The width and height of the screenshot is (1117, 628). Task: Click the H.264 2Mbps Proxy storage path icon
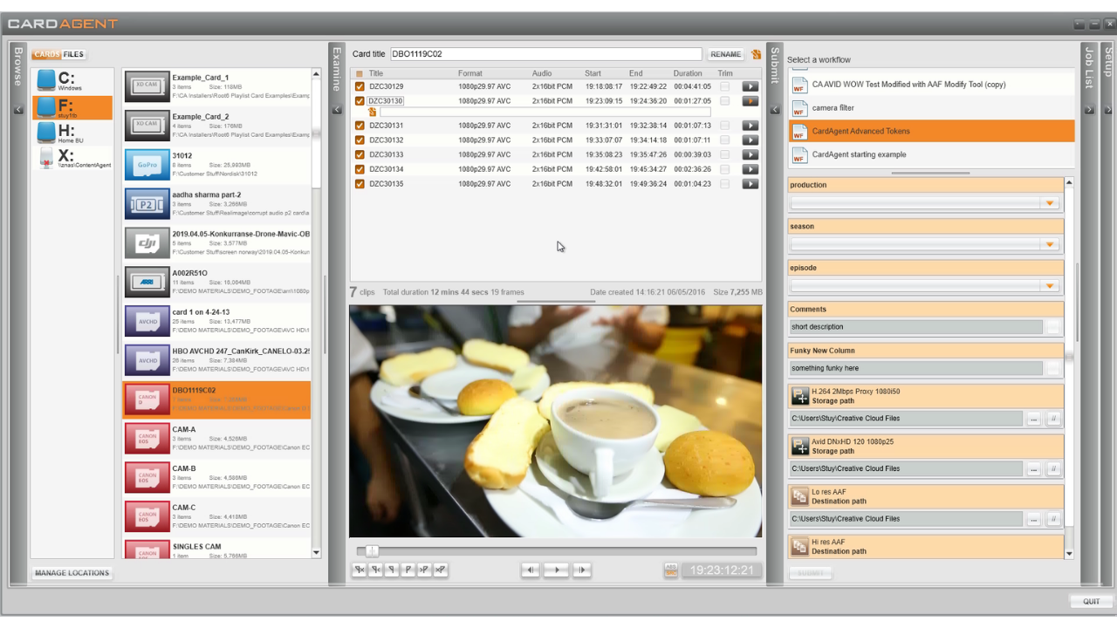coord(800,396)
